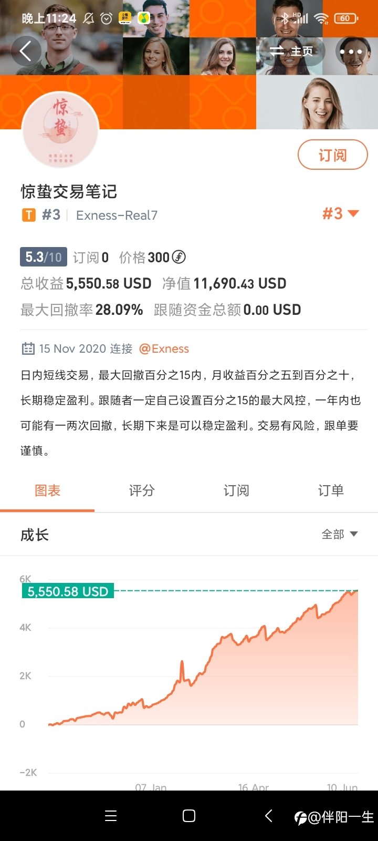The height and width of the screenshot is (841, 378).
Task: Tap the orange T badge icon
Action: [x=28, y=215]
